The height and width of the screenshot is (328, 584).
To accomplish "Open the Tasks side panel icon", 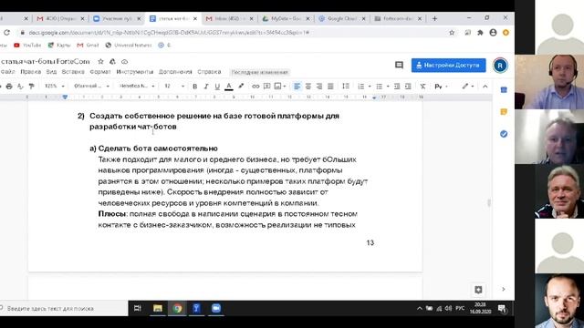I will click(x=504, y=134).
